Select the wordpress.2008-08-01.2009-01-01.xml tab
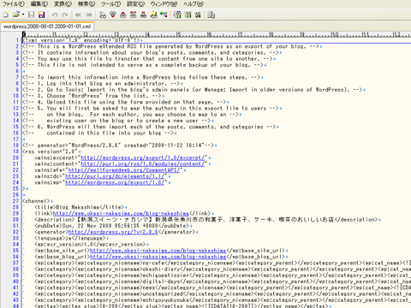411x308 pixels. tap(47, 27)
